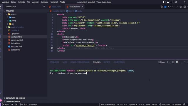
Task: Open the .env.local file
Action: pos(15,30)
